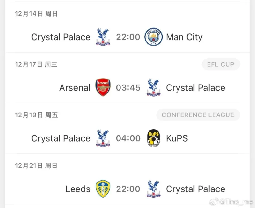Screen dimensions: 255x208
Task: Click the 12月19日 周五 date header
Action: click(x=36, y=115)
